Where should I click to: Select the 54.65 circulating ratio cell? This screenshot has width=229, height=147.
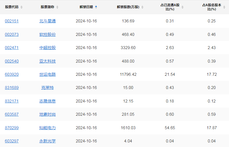coord(170,128)
